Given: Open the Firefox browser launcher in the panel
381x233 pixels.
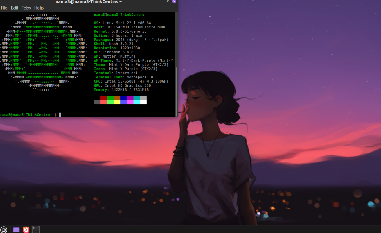Looking at the screenshot, I should [26, 230].
